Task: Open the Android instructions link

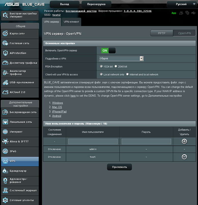Action: coord(57,116)
